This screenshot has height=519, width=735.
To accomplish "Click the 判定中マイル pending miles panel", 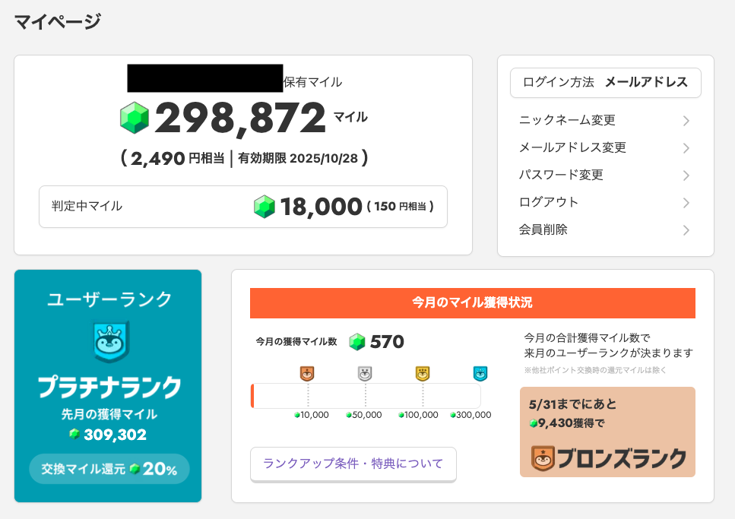I will point(242,207).
